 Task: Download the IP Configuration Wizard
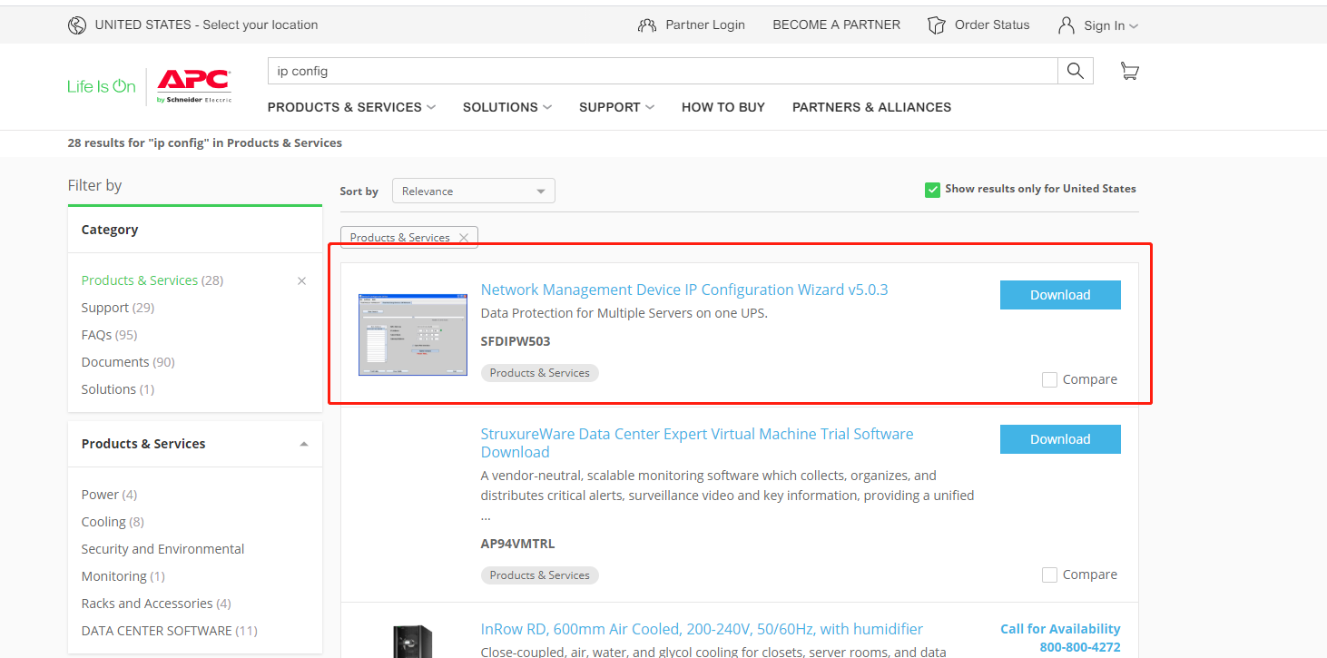[1060, 295]
